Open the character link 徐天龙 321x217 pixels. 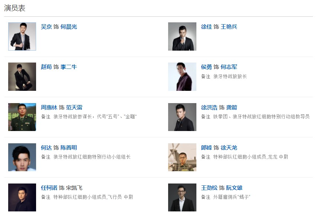[229, 147]
